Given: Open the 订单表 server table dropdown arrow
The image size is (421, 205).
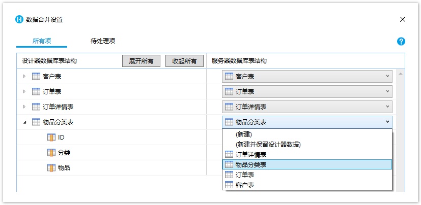Looking at the screenshot, I should click(387, 91).
